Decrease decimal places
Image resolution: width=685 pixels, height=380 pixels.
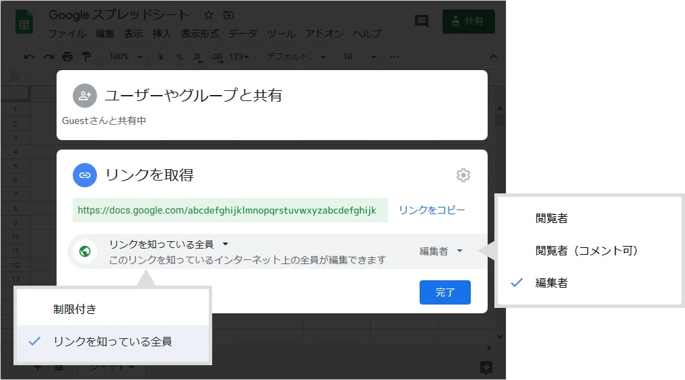point(198,57)
